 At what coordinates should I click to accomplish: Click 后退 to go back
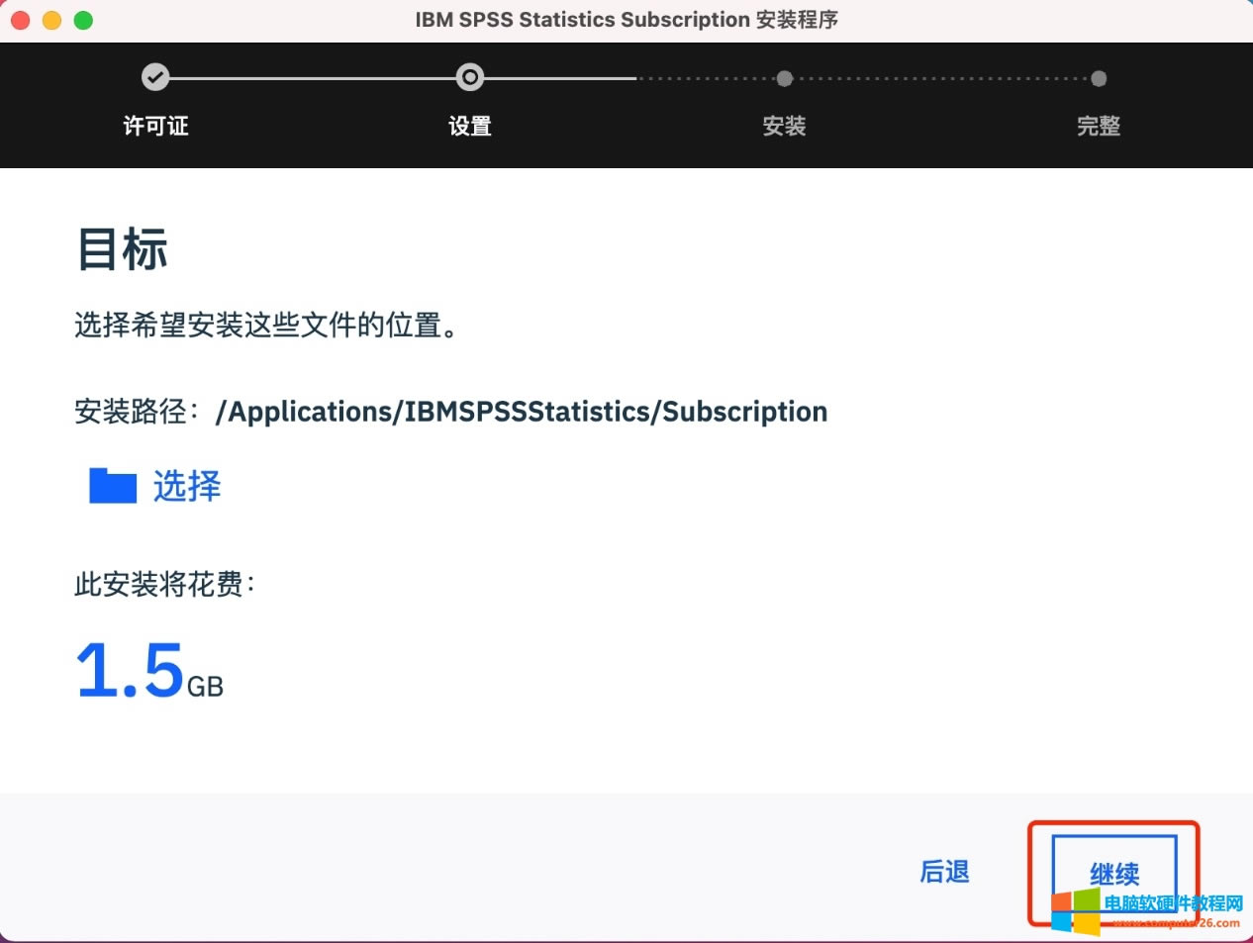(x=945, y=872)
